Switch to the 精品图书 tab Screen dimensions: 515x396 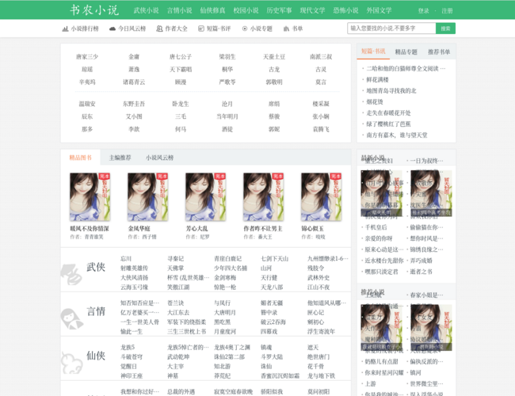81,158
